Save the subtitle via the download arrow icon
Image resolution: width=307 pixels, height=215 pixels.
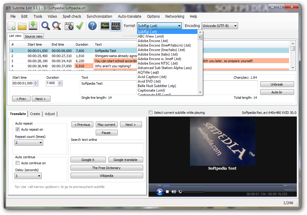coord(33,26)
